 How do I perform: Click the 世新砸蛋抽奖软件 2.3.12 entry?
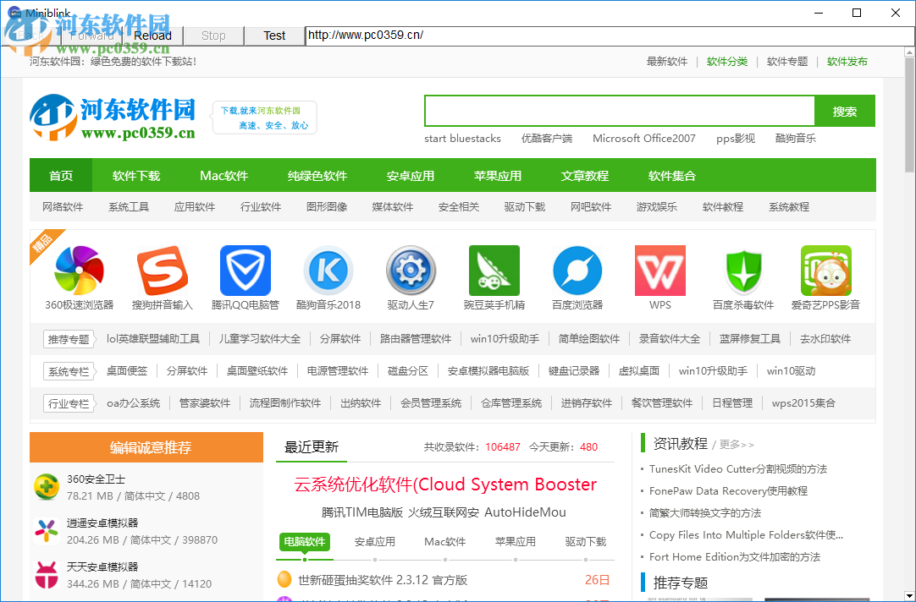[x=383, y=580]
